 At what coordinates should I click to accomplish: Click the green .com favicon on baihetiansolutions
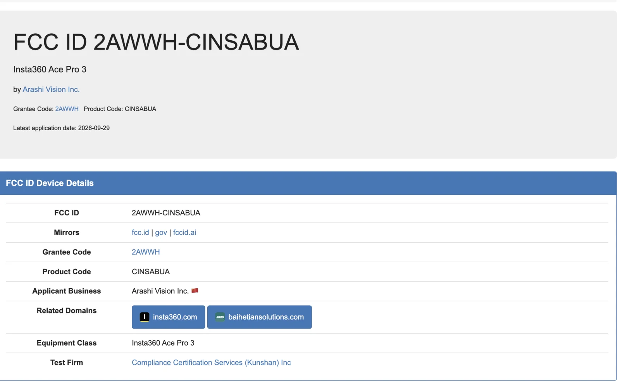[x=220, y=317]
